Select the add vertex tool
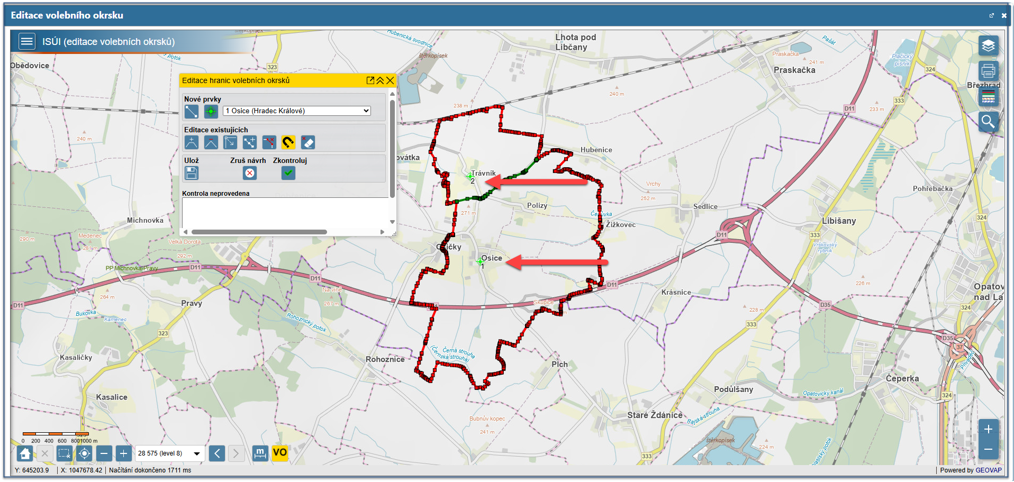 pyautogui.click(x=192, y=142)
